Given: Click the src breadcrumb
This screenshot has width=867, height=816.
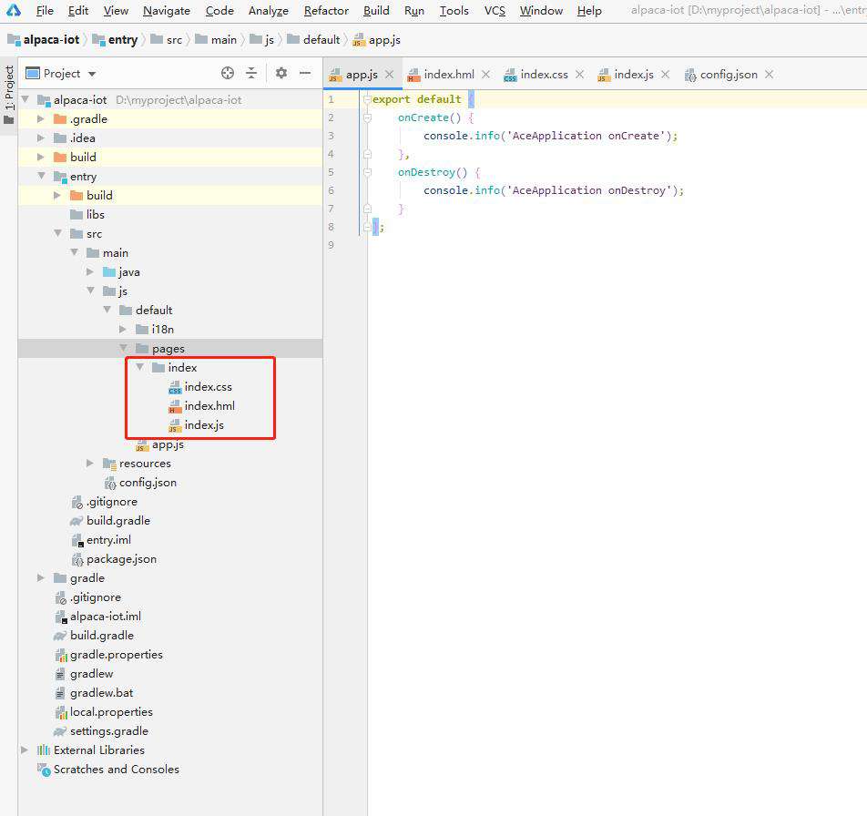Looking at the screenshot, I should [167, 40].
